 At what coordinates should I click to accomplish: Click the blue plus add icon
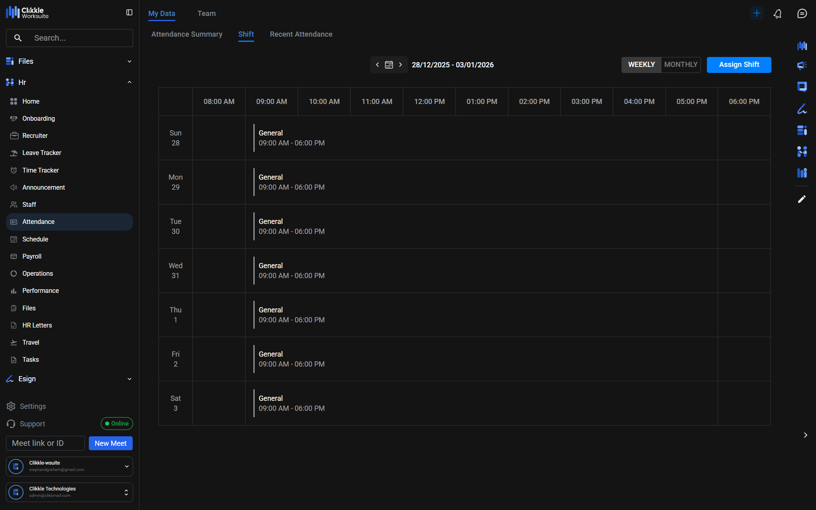pos(756,13)
